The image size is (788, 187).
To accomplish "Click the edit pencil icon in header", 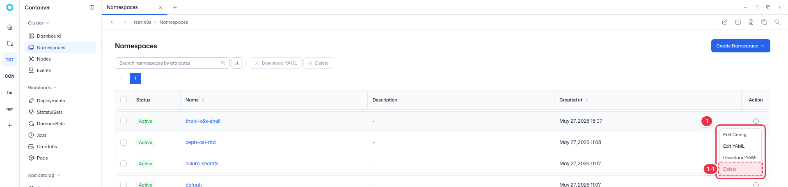I will (x=725, y=22).
